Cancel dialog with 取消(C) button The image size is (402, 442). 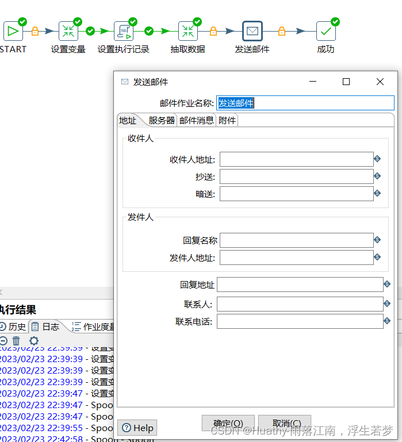[x=285, y=423]
